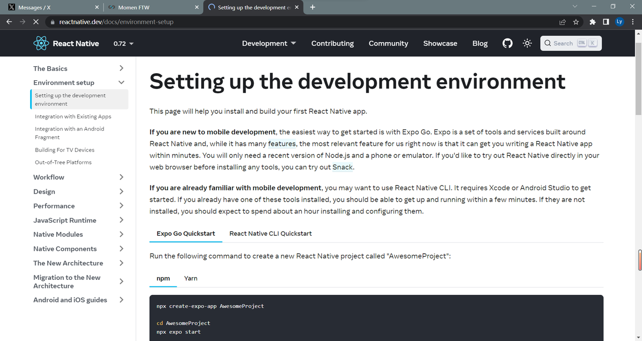Viewport: 642px width, 341px height.
Task: Bookmark this page with the star icon
Action: coord(576,22)
